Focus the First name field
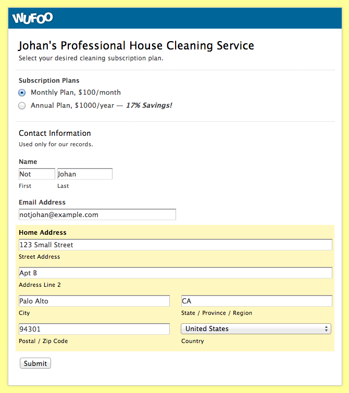Viewport: 349px width, 393px height. coord(36,174)
